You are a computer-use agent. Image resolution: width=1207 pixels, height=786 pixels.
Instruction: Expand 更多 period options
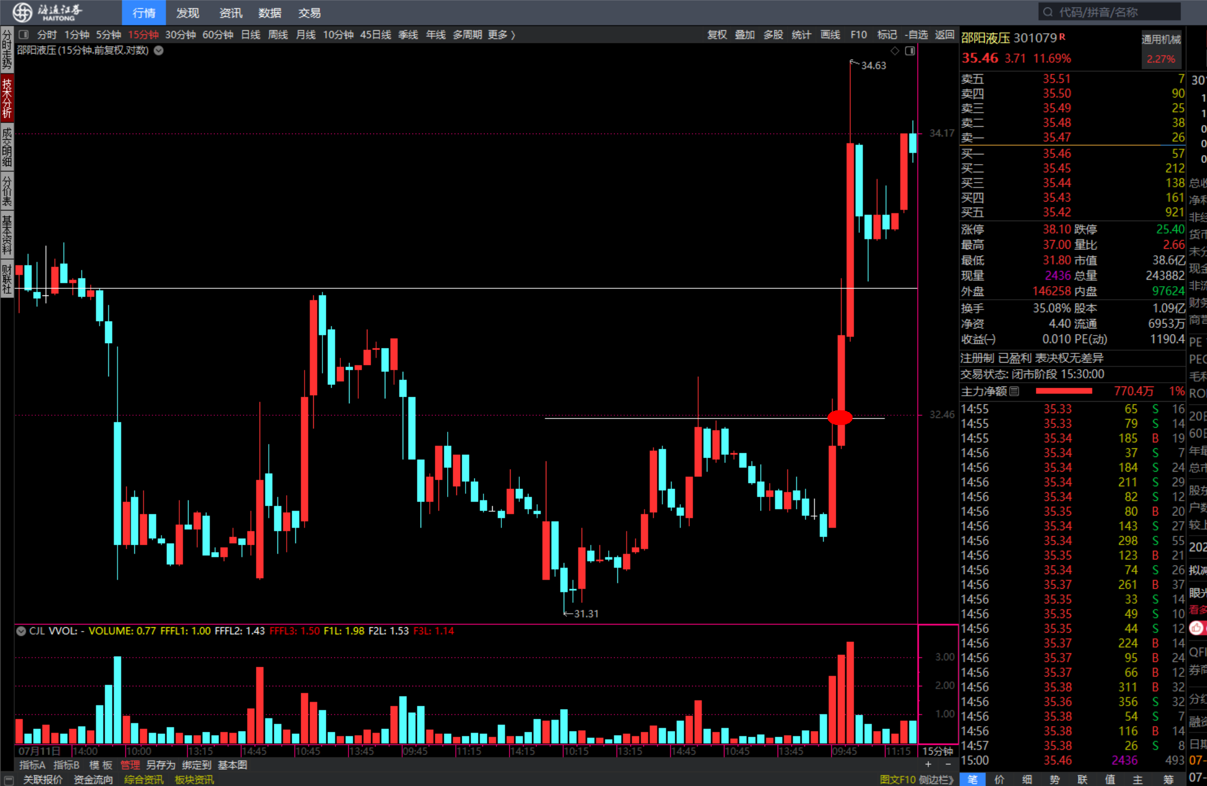501,35
